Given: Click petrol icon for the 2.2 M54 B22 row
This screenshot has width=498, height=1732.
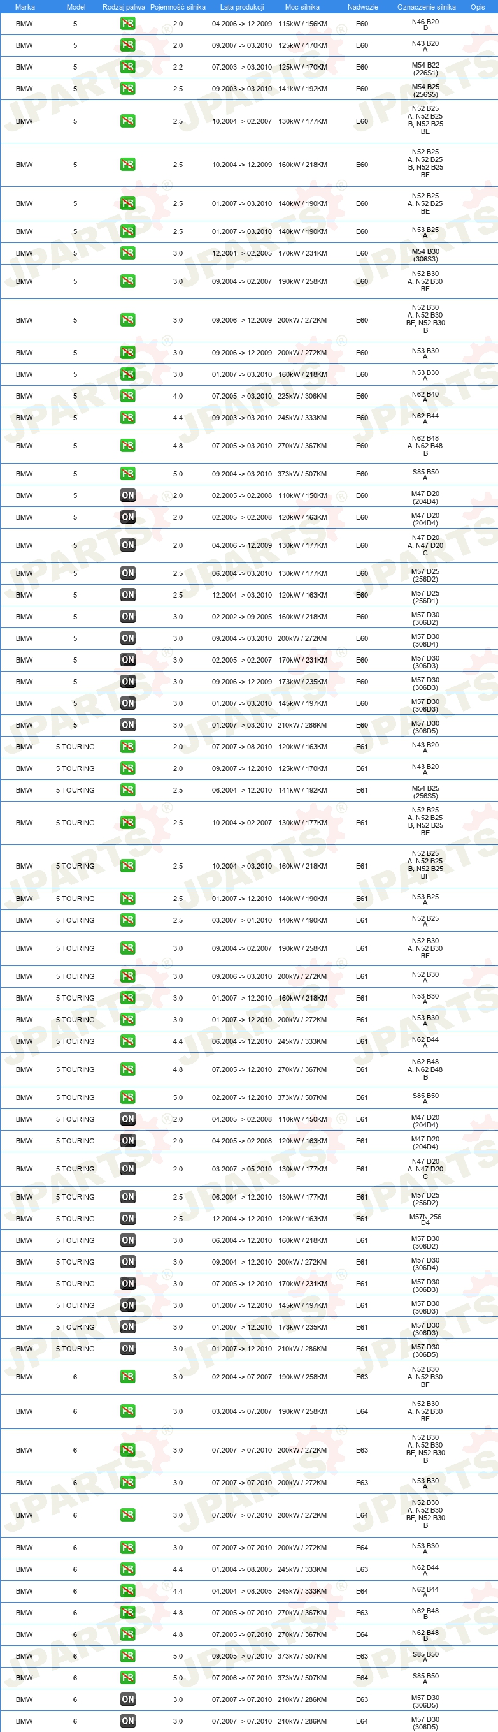Looking at the screenshot, I should [x=127, y=66].
